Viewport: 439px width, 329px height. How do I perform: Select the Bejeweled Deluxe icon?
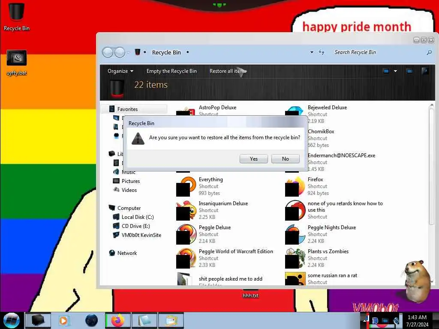[295, 111]
